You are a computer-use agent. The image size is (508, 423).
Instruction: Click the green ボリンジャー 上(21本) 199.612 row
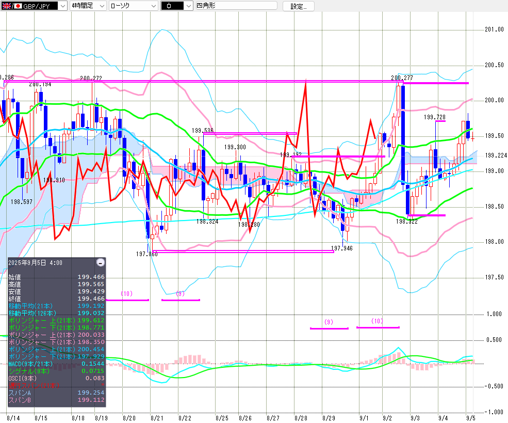[56, 321]
